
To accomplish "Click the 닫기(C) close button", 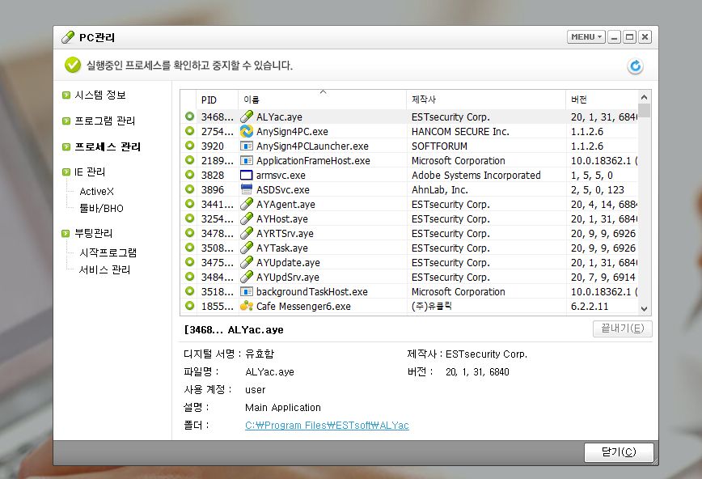I will tap(619, 452).
